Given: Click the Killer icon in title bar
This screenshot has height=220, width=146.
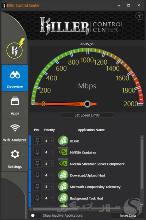Looking at the screenshot, I should 4,5.
